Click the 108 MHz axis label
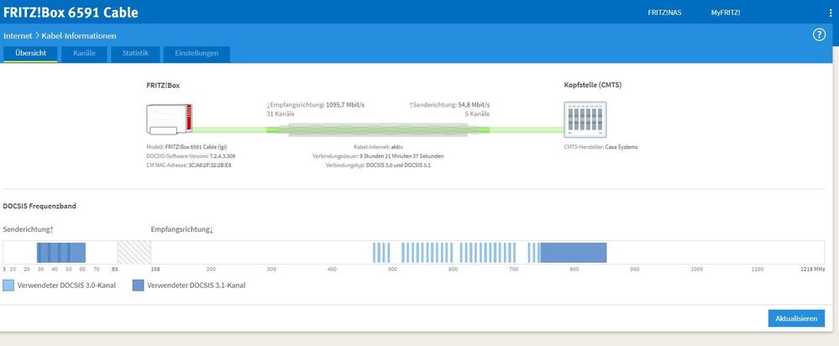This screenshot has width=839, height=346. [155, 269]
